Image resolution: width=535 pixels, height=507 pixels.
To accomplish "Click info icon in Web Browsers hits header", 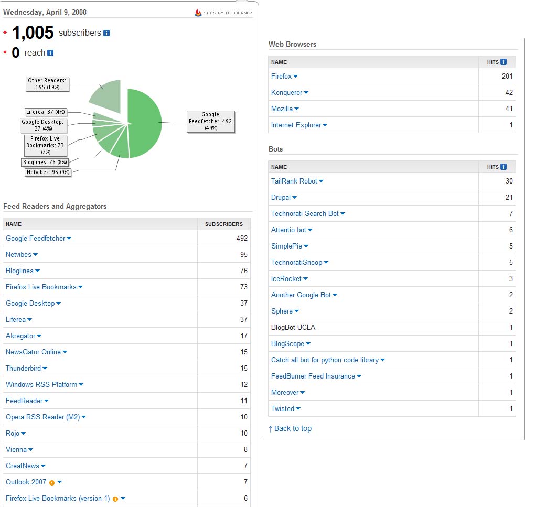I will click(504, 62).
